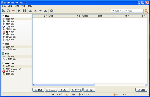Open the 工具 menu

click(23, 6)
